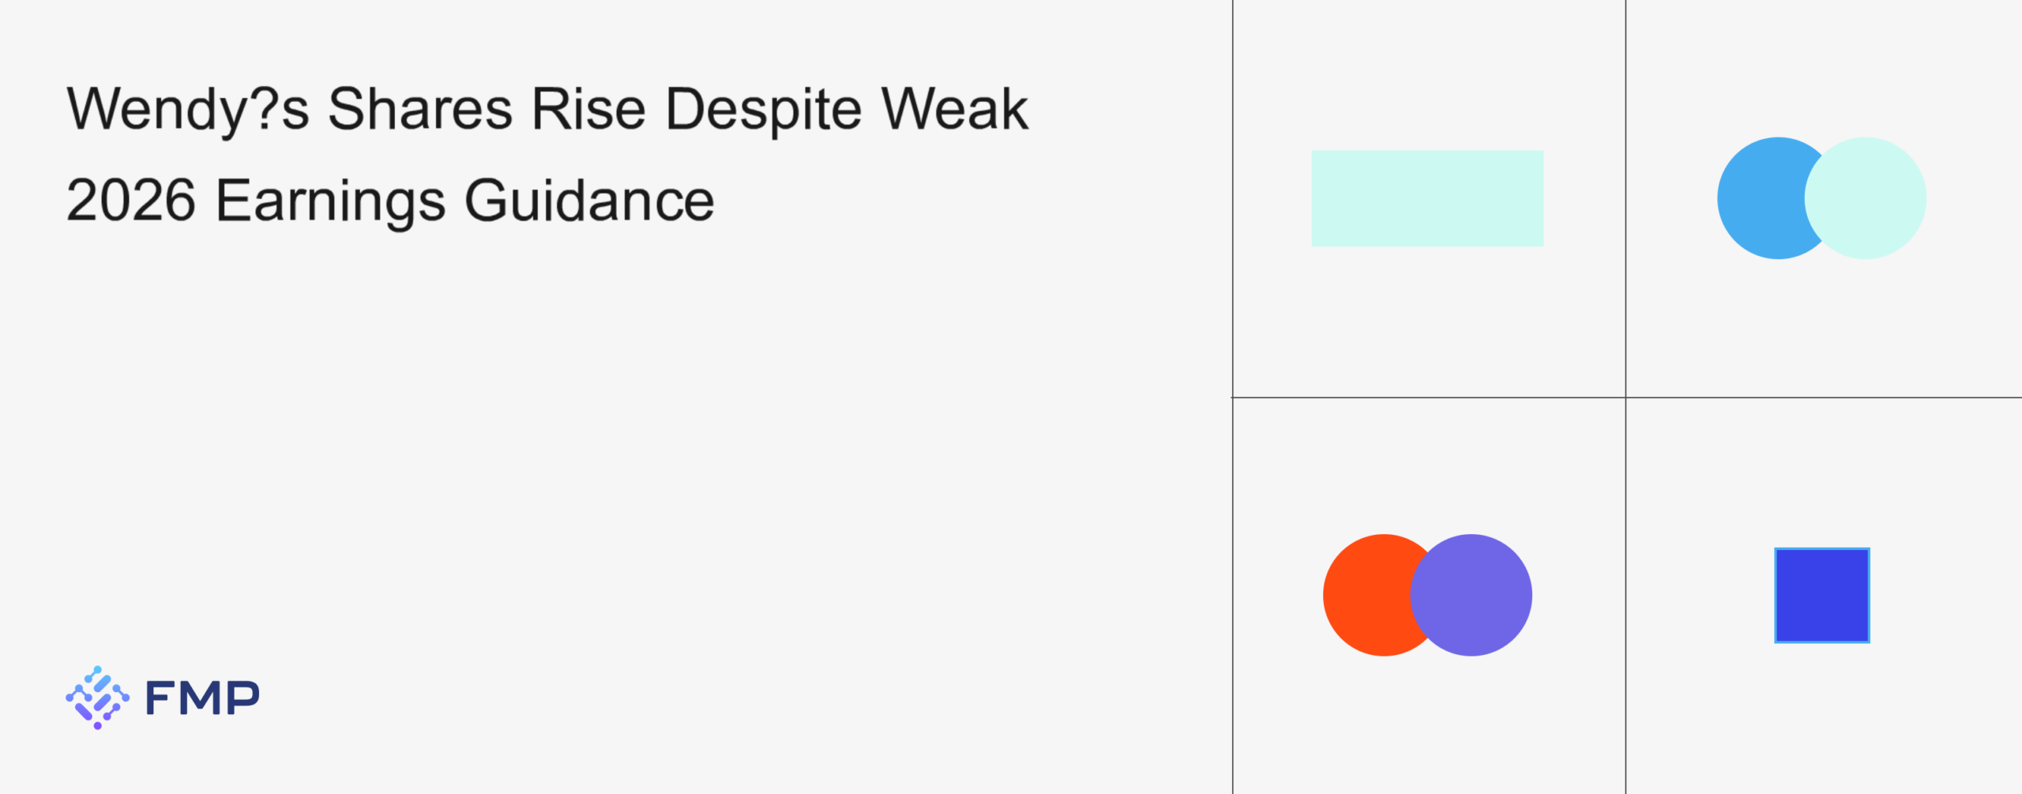Click the word "Rise" in the headline
The image size is (2022, 794).
588,109
